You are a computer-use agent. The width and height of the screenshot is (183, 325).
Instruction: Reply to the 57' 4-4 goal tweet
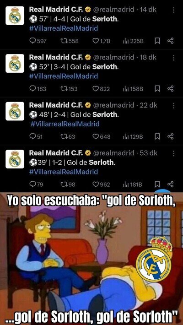[38, 41]
